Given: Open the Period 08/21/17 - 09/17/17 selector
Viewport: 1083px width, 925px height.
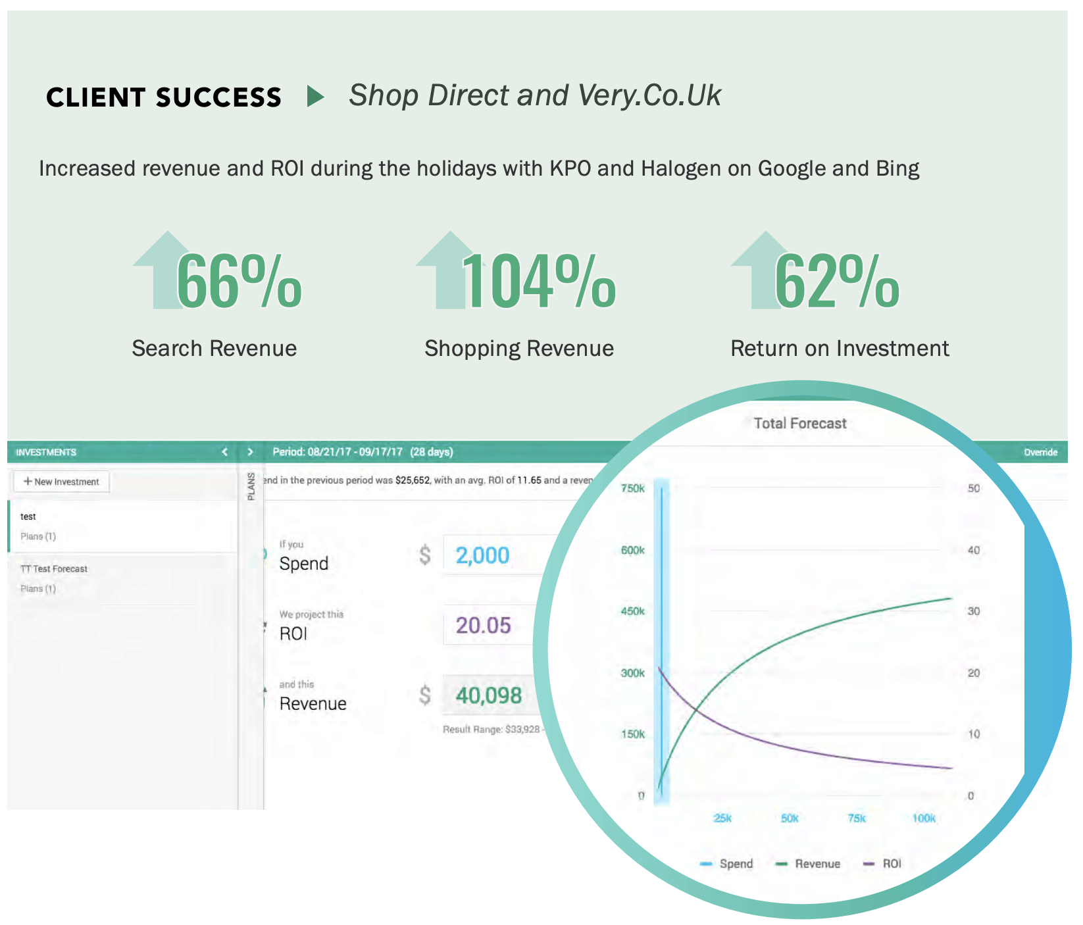Looking at the screenshot, I should (x=363, y=452).
